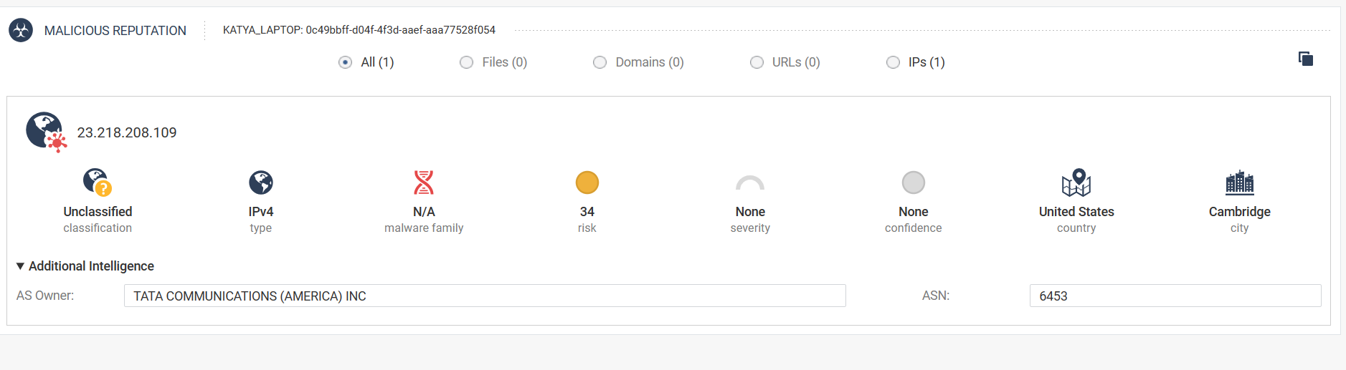Collapse the Additional Intelligence section

point(20,266)
